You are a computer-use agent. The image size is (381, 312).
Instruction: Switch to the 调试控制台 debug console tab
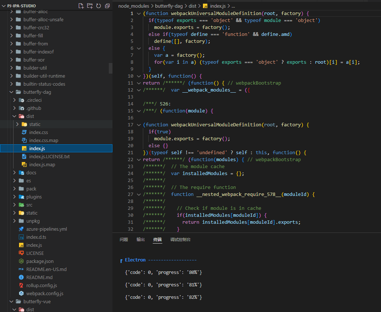[x=180, y=239]
